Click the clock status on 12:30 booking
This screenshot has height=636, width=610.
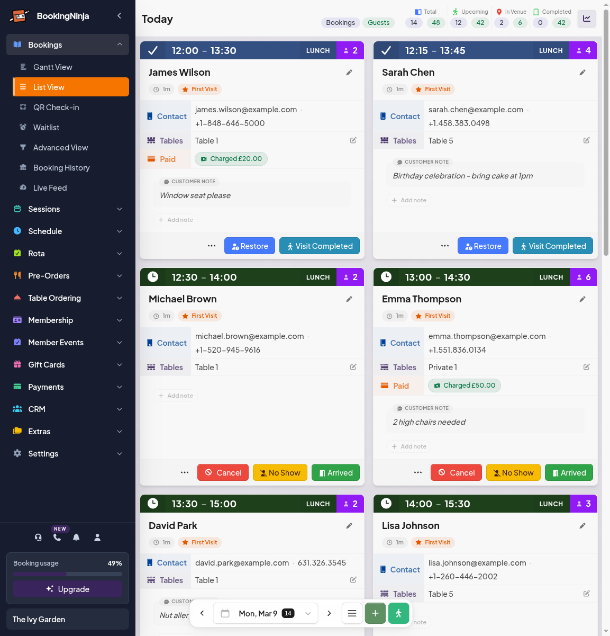click(x=153, y=277)
